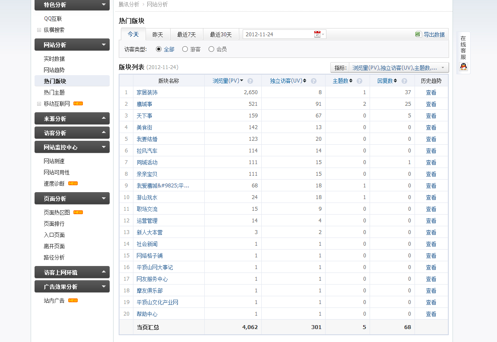The width and height of the screenshot is (497, 342).
Task: Open 离开页面 in sidebar
Action: point(54,246)
